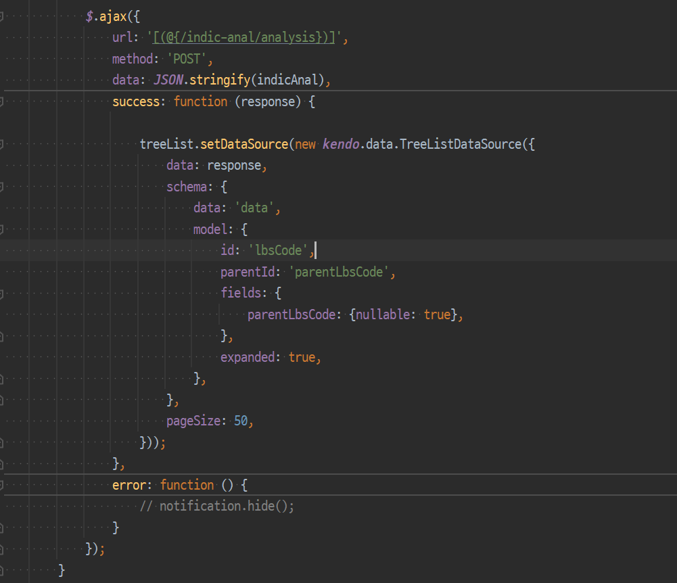Click the 'POST' string value
This screenshot has height=583, width=677.
(187, 59)
